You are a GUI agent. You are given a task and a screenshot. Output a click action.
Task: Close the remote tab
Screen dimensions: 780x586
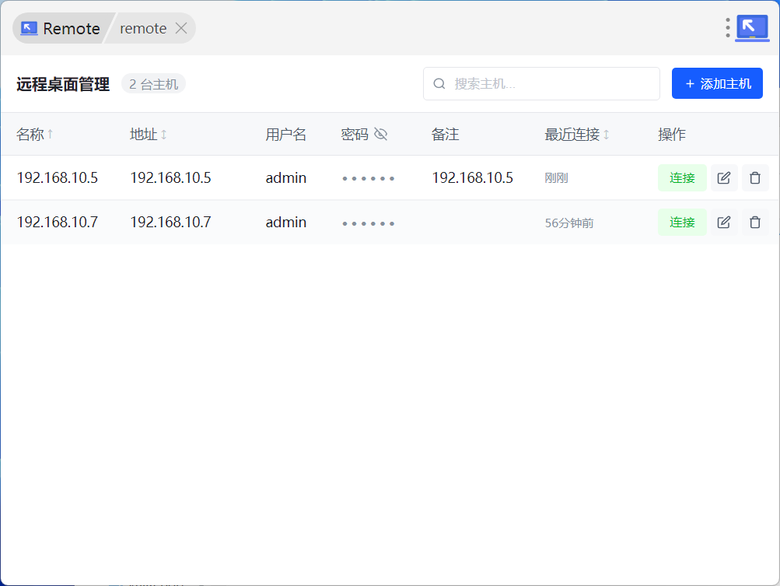click(180, 28)
